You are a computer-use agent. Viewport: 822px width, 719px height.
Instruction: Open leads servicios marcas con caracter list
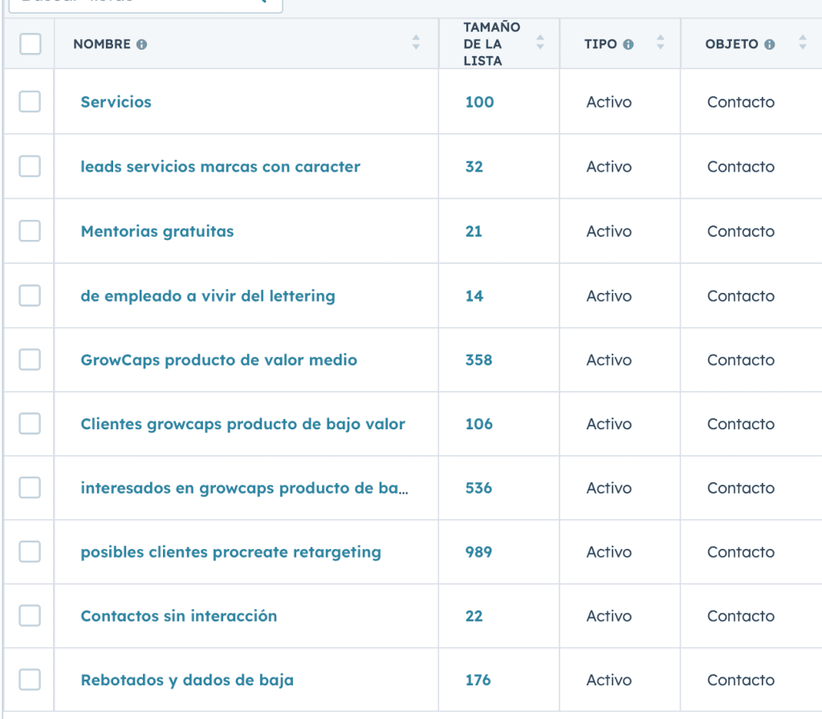point(220,167)
